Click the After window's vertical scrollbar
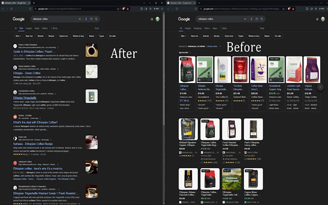 tap(164, 69)
